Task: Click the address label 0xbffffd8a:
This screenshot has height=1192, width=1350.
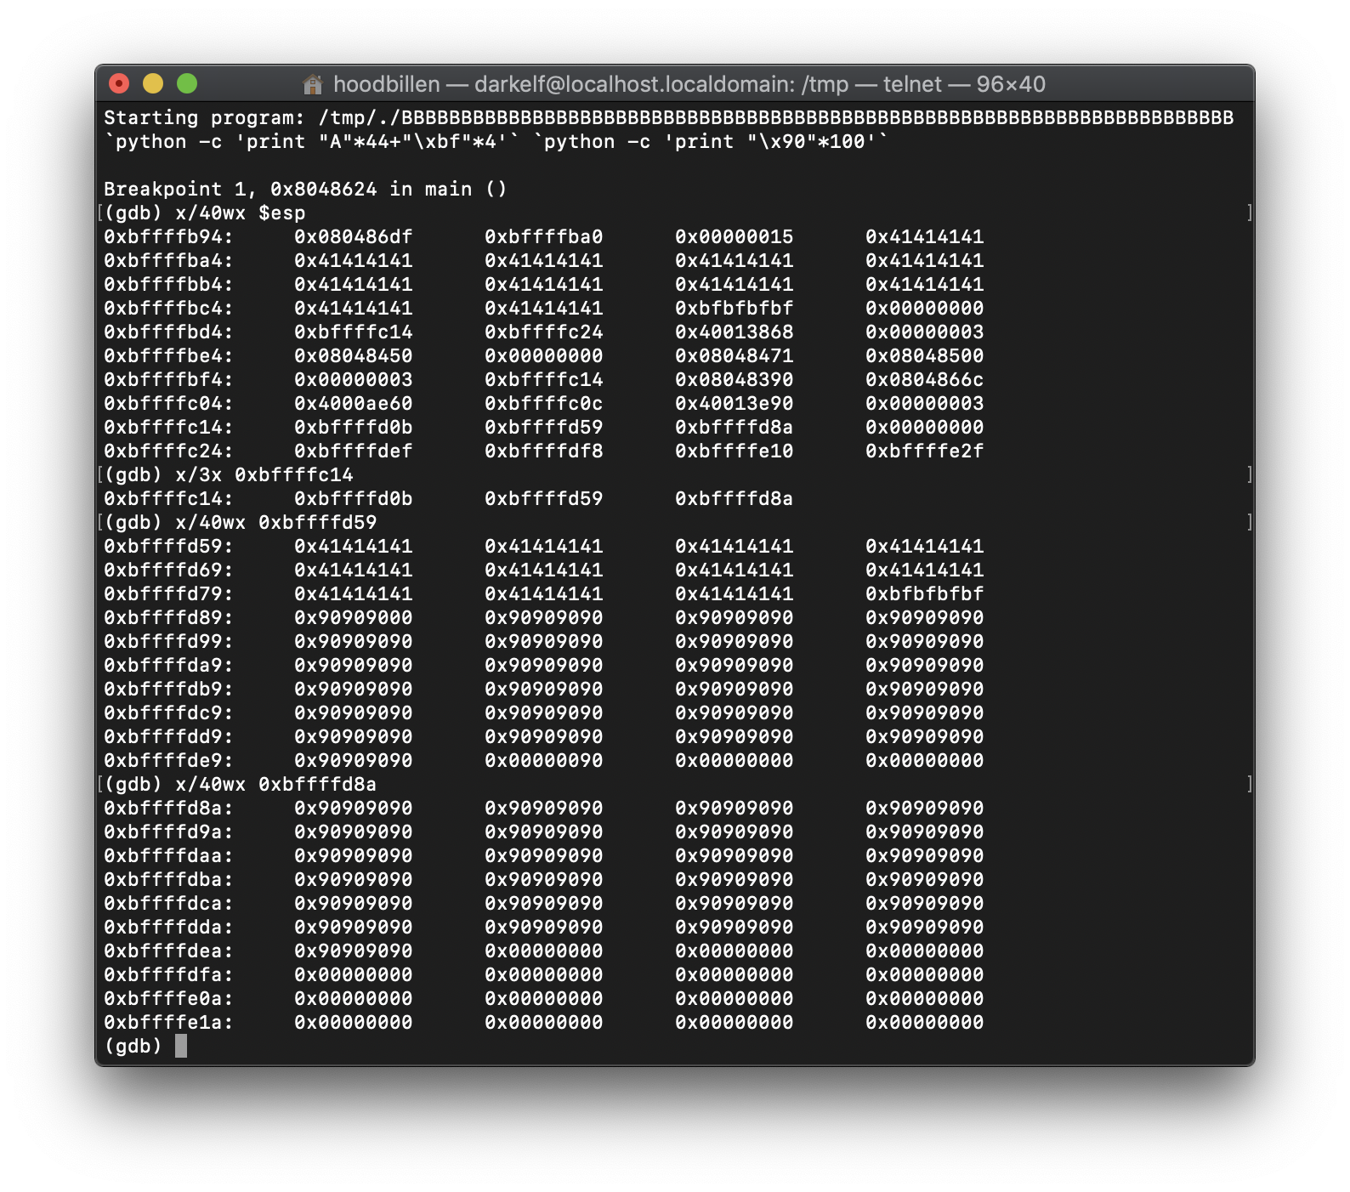Action: point(168,808)
